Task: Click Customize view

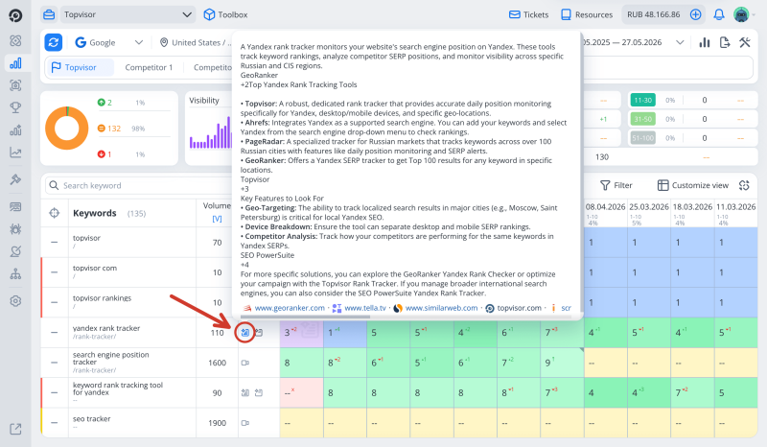Action: point(692,185)
